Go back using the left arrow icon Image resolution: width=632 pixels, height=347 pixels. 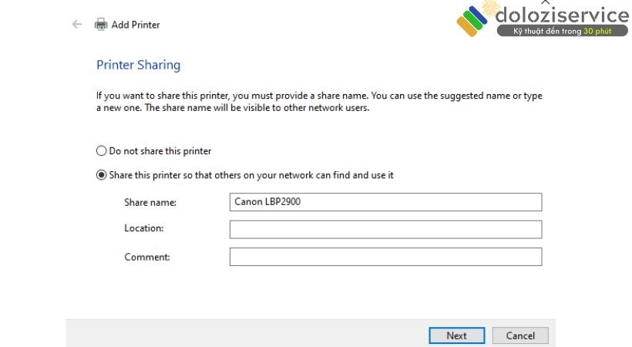[76, 25]
